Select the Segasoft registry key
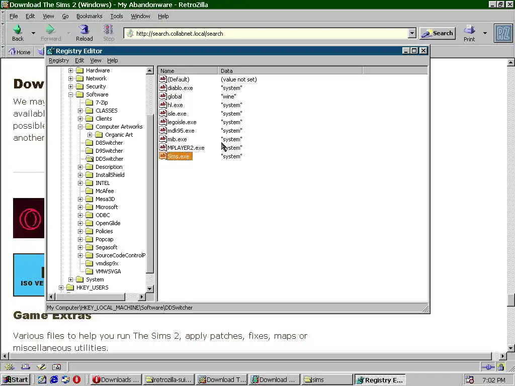Viewport: 515px width, 386px height. tap(107, 247)
